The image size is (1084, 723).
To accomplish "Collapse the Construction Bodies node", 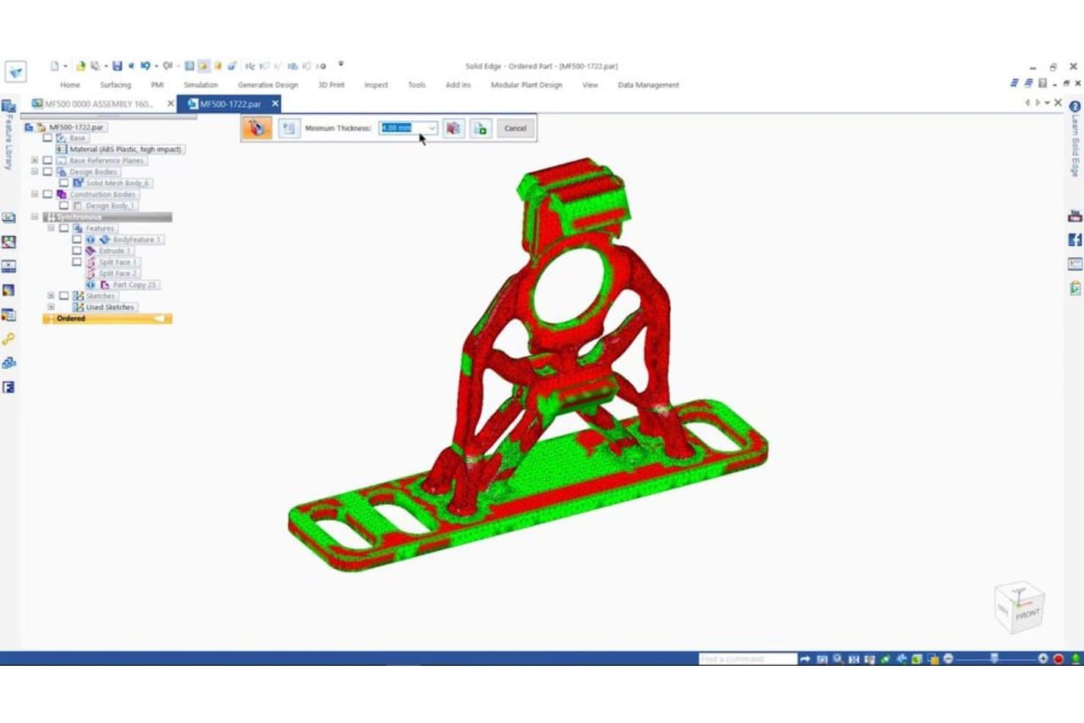I will [x=34, y=194].
